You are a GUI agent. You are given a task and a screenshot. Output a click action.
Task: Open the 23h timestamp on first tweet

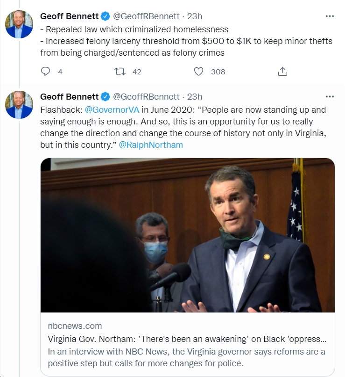click(195, 16)
